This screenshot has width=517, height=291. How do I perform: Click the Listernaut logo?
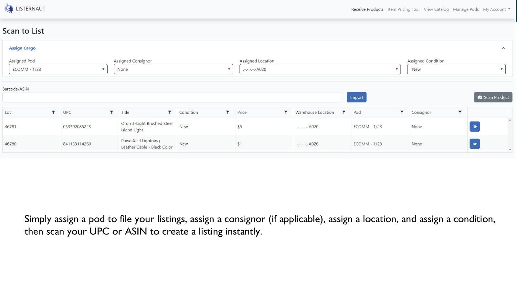coord(24,8)
